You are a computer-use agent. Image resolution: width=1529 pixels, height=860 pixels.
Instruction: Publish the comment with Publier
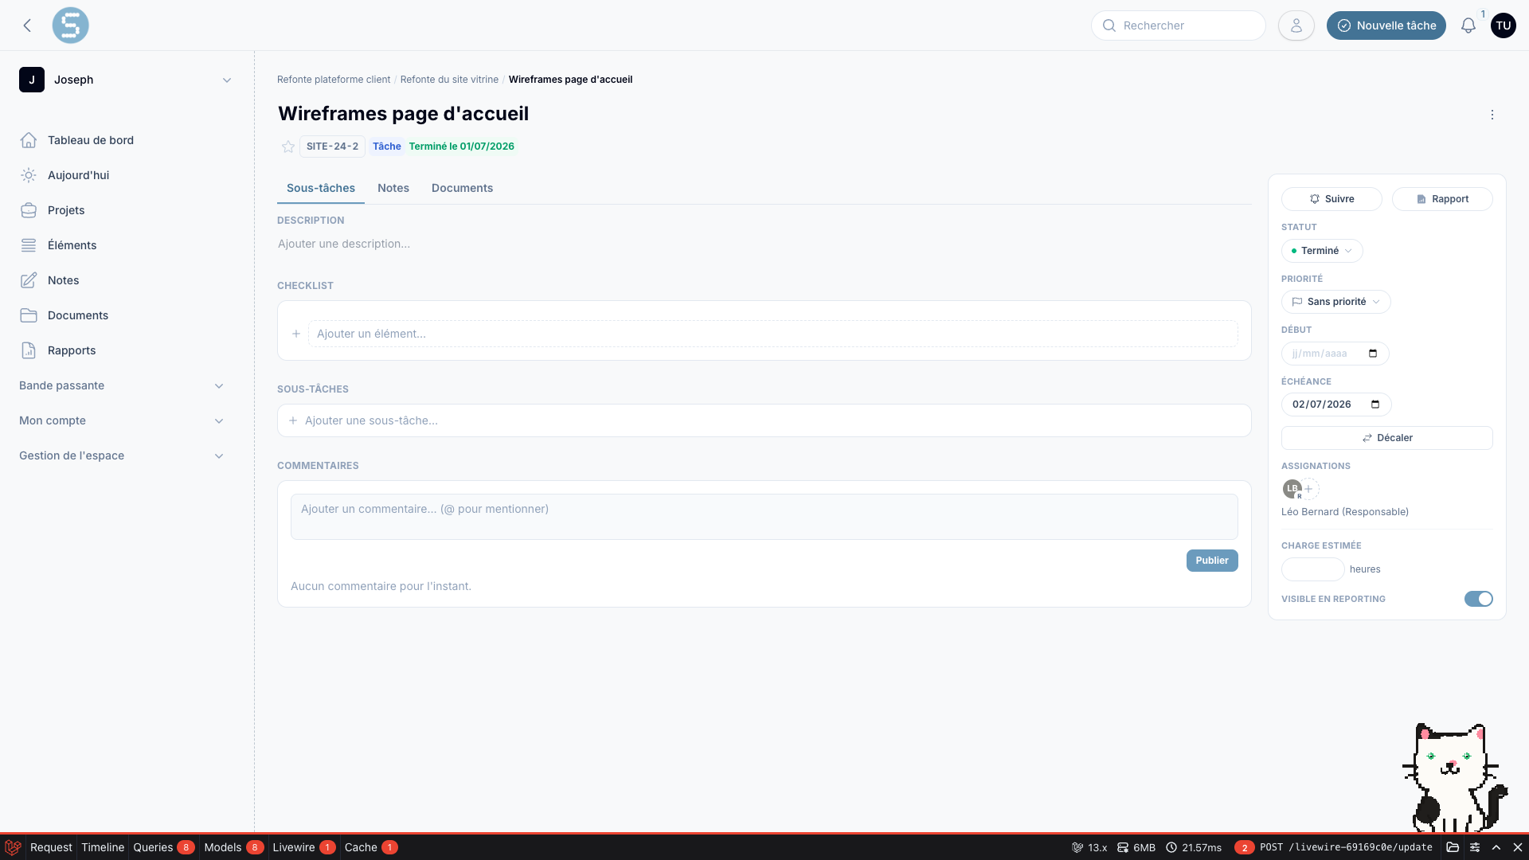(x=1212, y=561)
